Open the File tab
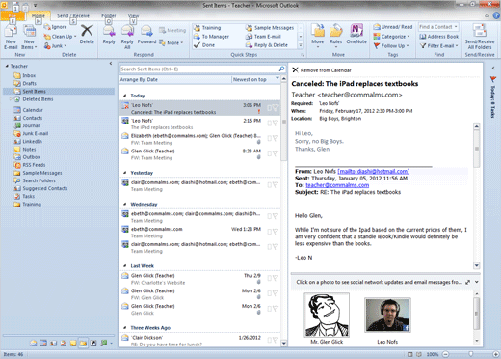This screenshot has height=359, width=501. (13, 15)
